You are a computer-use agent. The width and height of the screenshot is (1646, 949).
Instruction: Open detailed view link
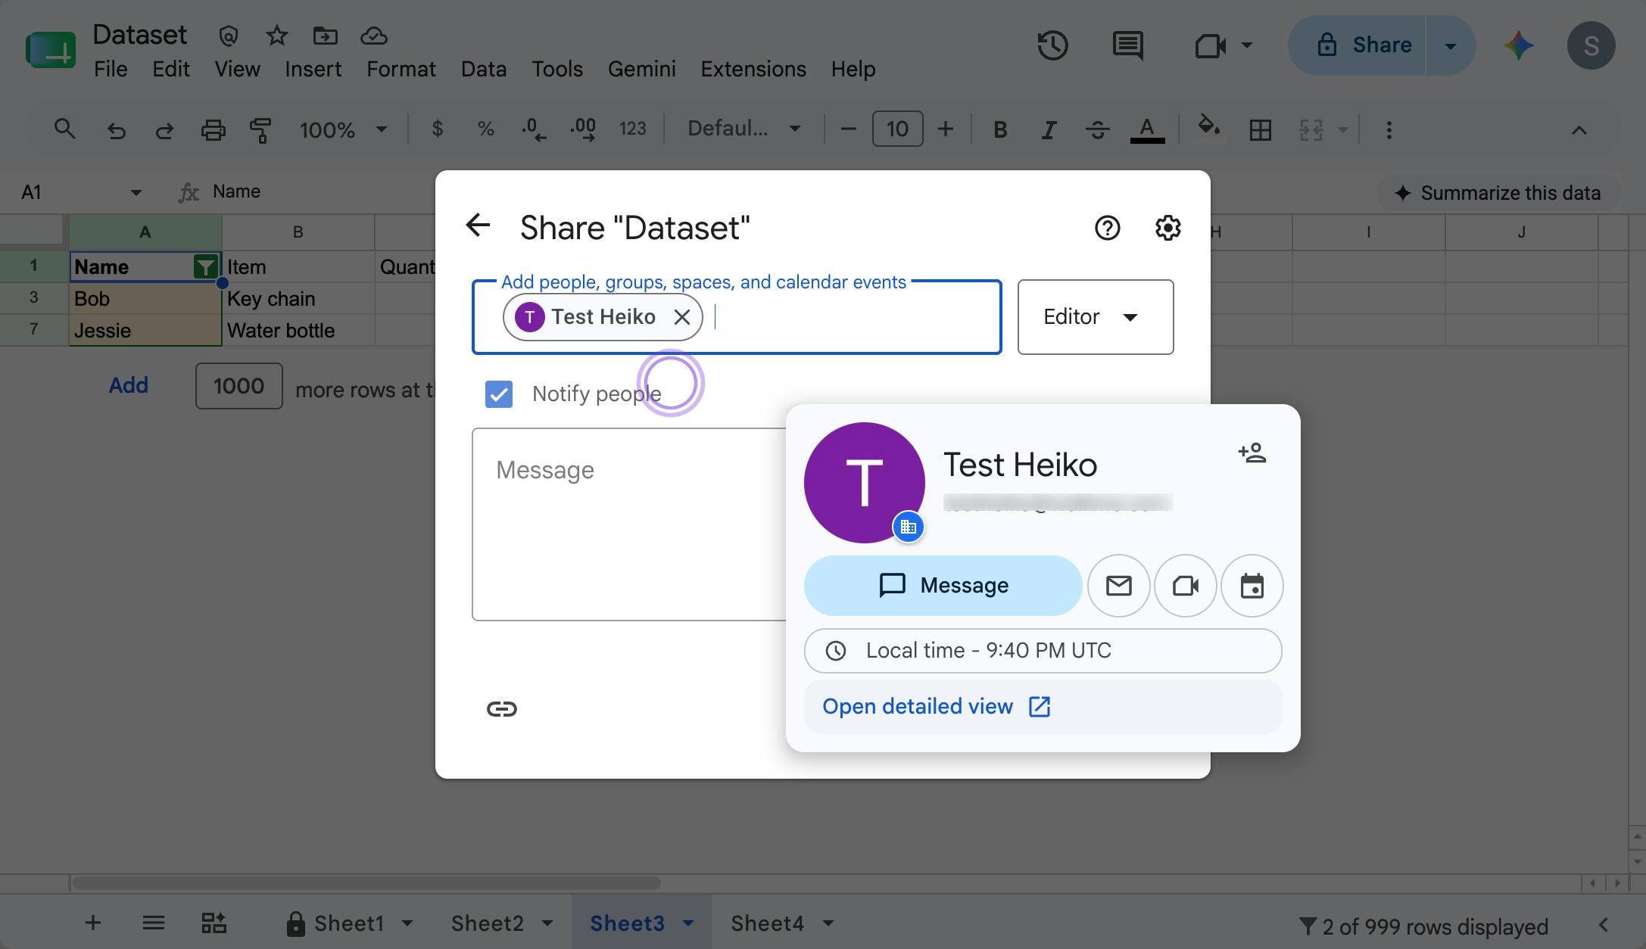[x=937, y=707]
